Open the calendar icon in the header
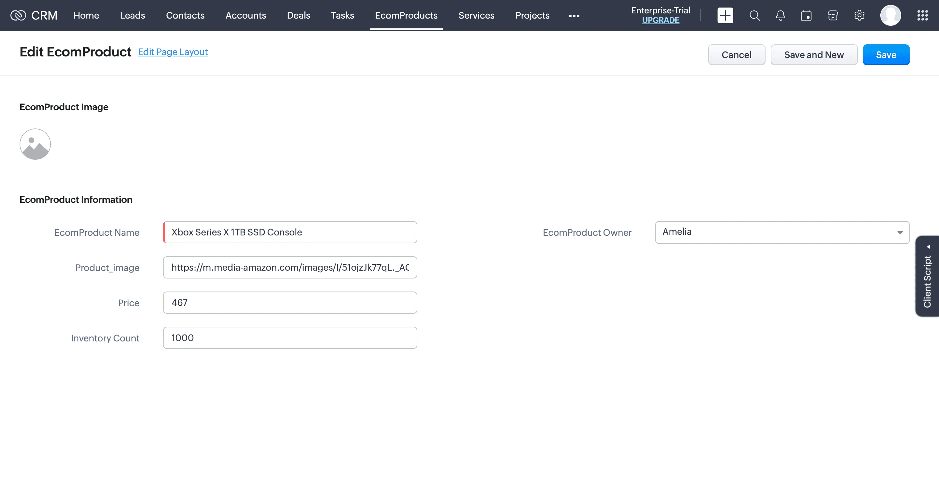The width and height of the screenshot is (939, 495). (x=806, y=15)
